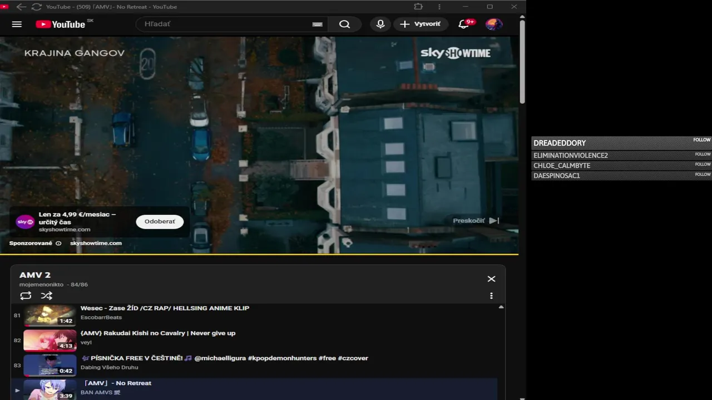Select the currently playing No Retreat video
712x400 pixels.
coord(255,389)
